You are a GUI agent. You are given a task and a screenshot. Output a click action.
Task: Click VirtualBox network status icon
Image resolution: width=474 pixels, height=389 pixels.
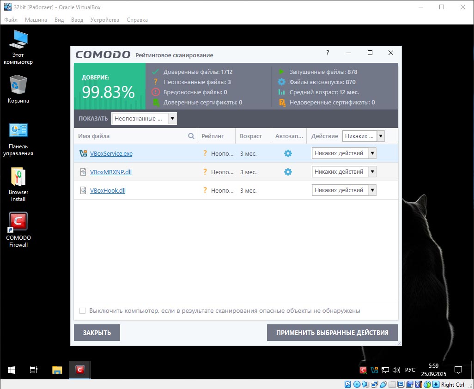tap(375, 384)
